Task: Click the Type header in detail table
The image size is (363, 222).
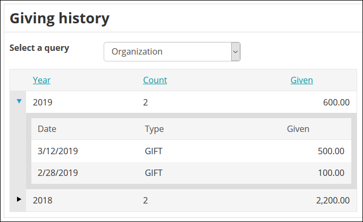Action: pyautogui.click(x=154, y=129)
